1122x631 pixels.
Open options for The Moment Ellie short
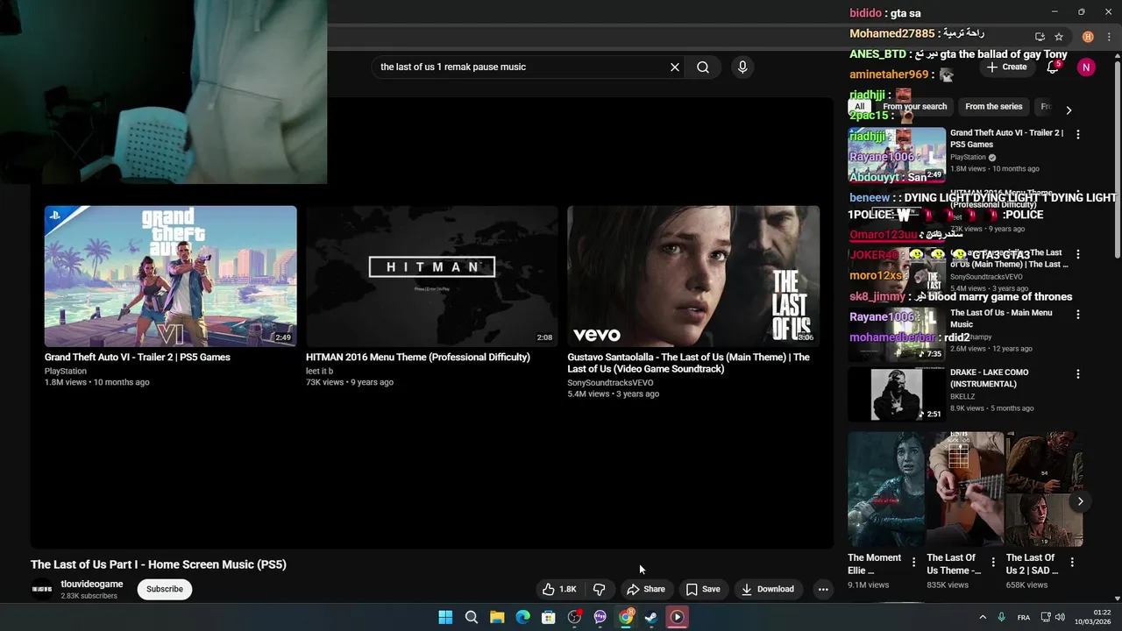[913, 562]
